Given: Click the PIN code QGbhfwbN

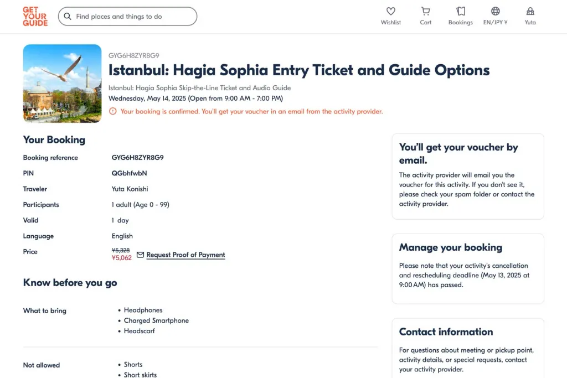Looking at the screenshot, I should 129,173.
